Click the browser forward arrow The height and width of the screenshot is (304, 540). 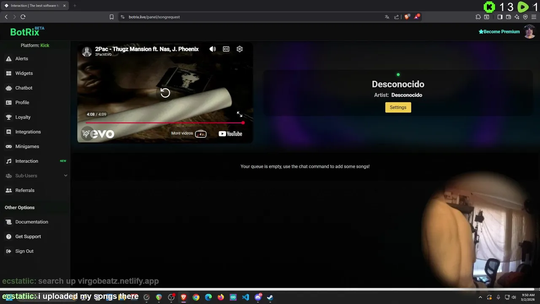pos(14,17)
